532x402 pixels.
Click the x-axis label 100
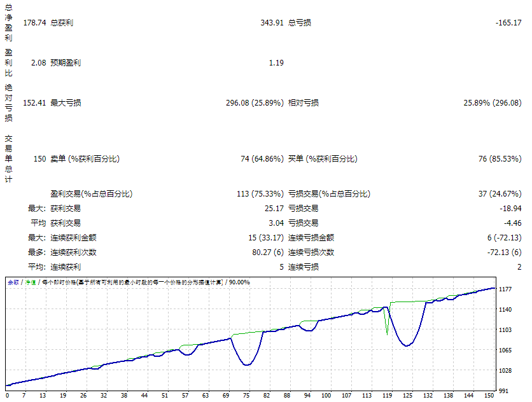coord(326,395)
